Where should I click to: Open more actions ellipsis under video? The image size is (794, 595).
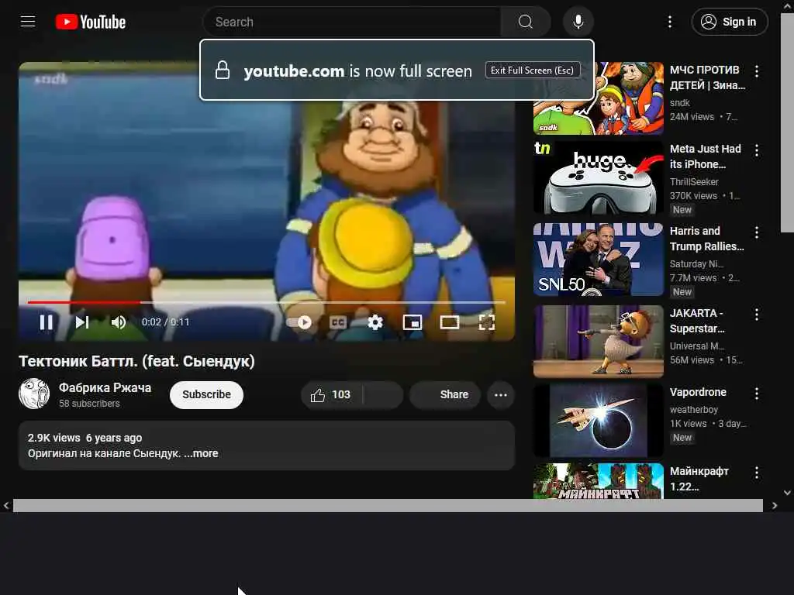click(x=500, y=394)
